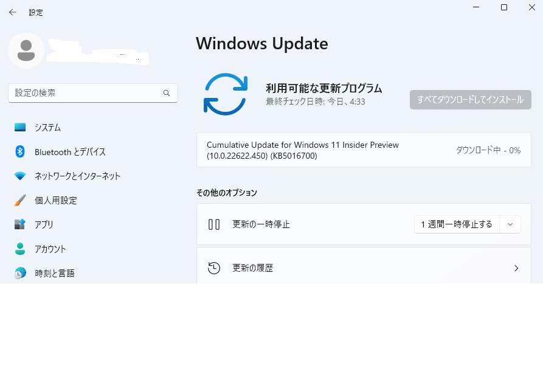Click the 個人用設定 paintbrush icon
Image resolution: width=543 pixels, height=388 pixels.
coord(20,200)
